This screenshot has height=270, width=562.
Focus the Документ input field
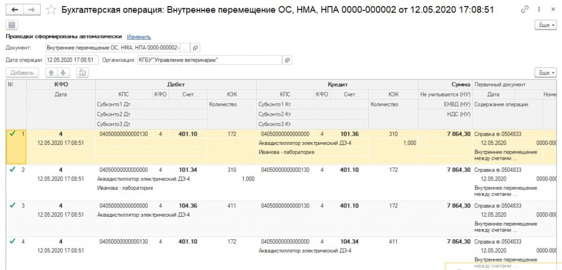pyautogui.click(x=113, y=48)
